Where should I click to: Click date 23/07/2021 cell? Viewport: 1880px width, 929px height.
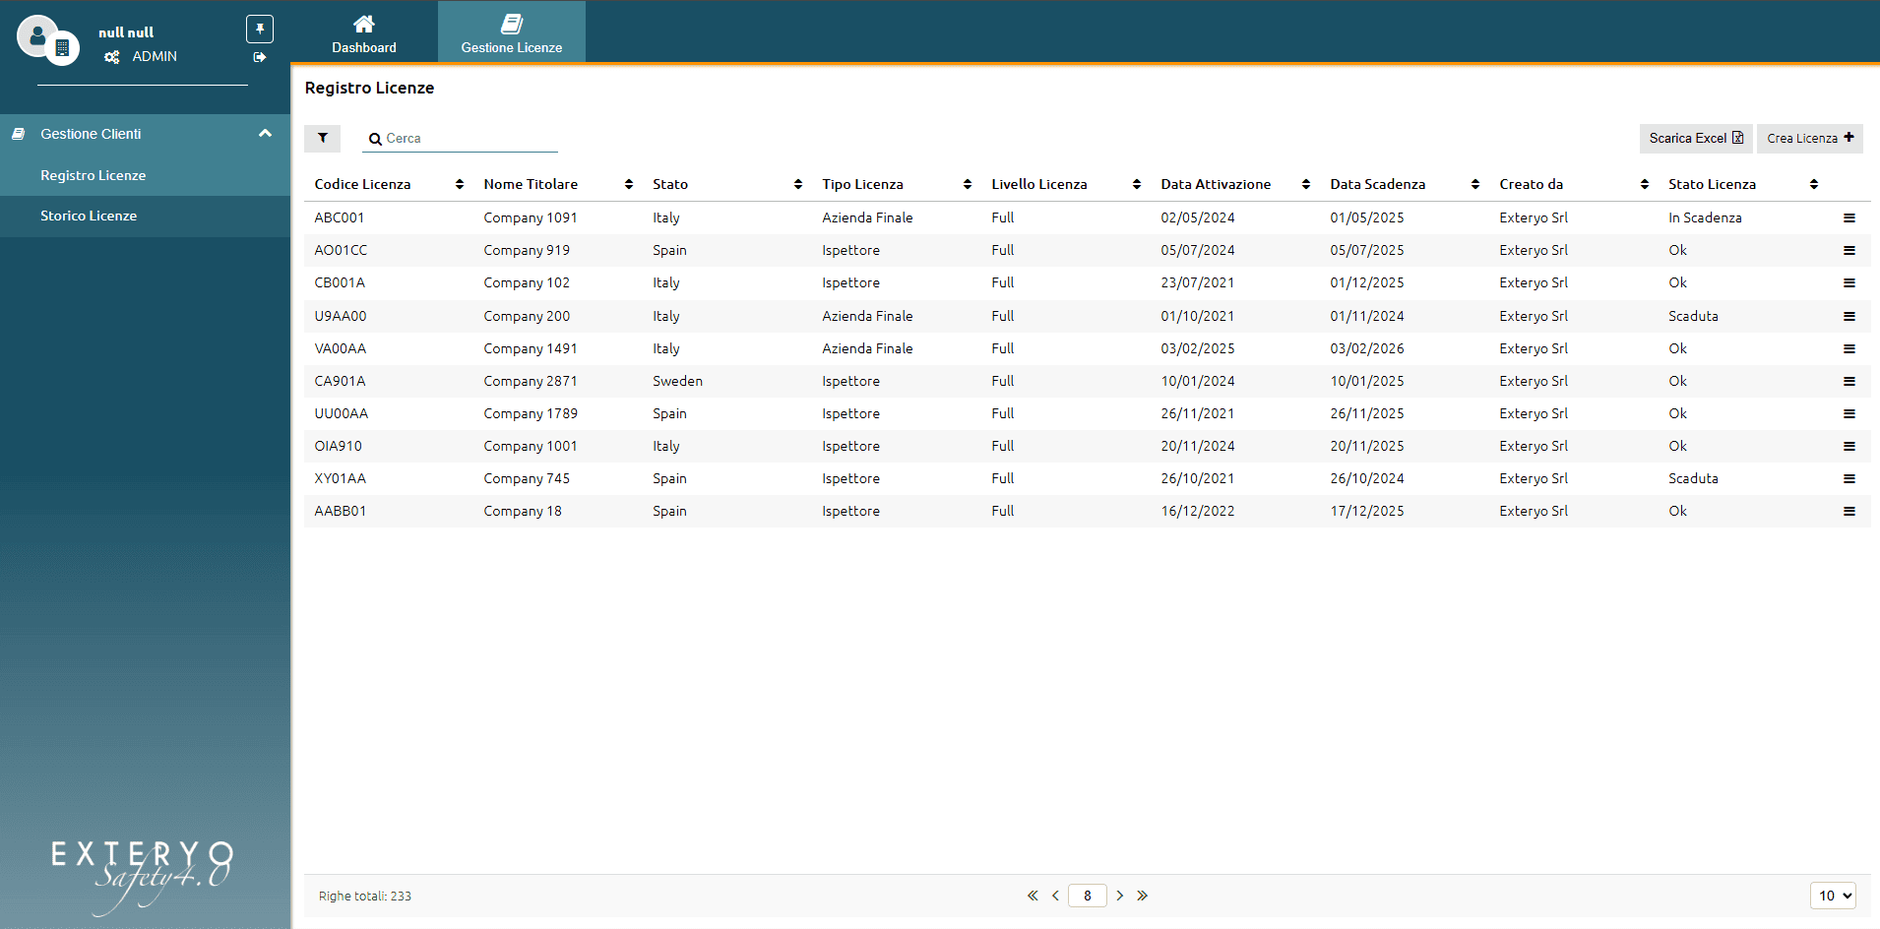click(x=1198, y=282)
